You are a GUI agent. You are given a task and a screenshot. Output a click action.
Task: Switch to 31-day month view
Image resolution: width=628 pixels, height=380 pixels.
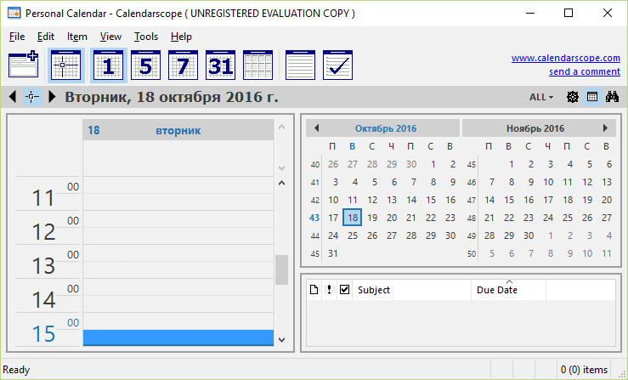(x=219, y=65)
